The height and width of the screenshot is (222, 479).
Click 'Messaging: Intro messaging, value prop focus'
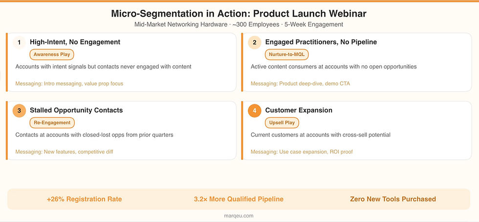[x=69, y=84]
